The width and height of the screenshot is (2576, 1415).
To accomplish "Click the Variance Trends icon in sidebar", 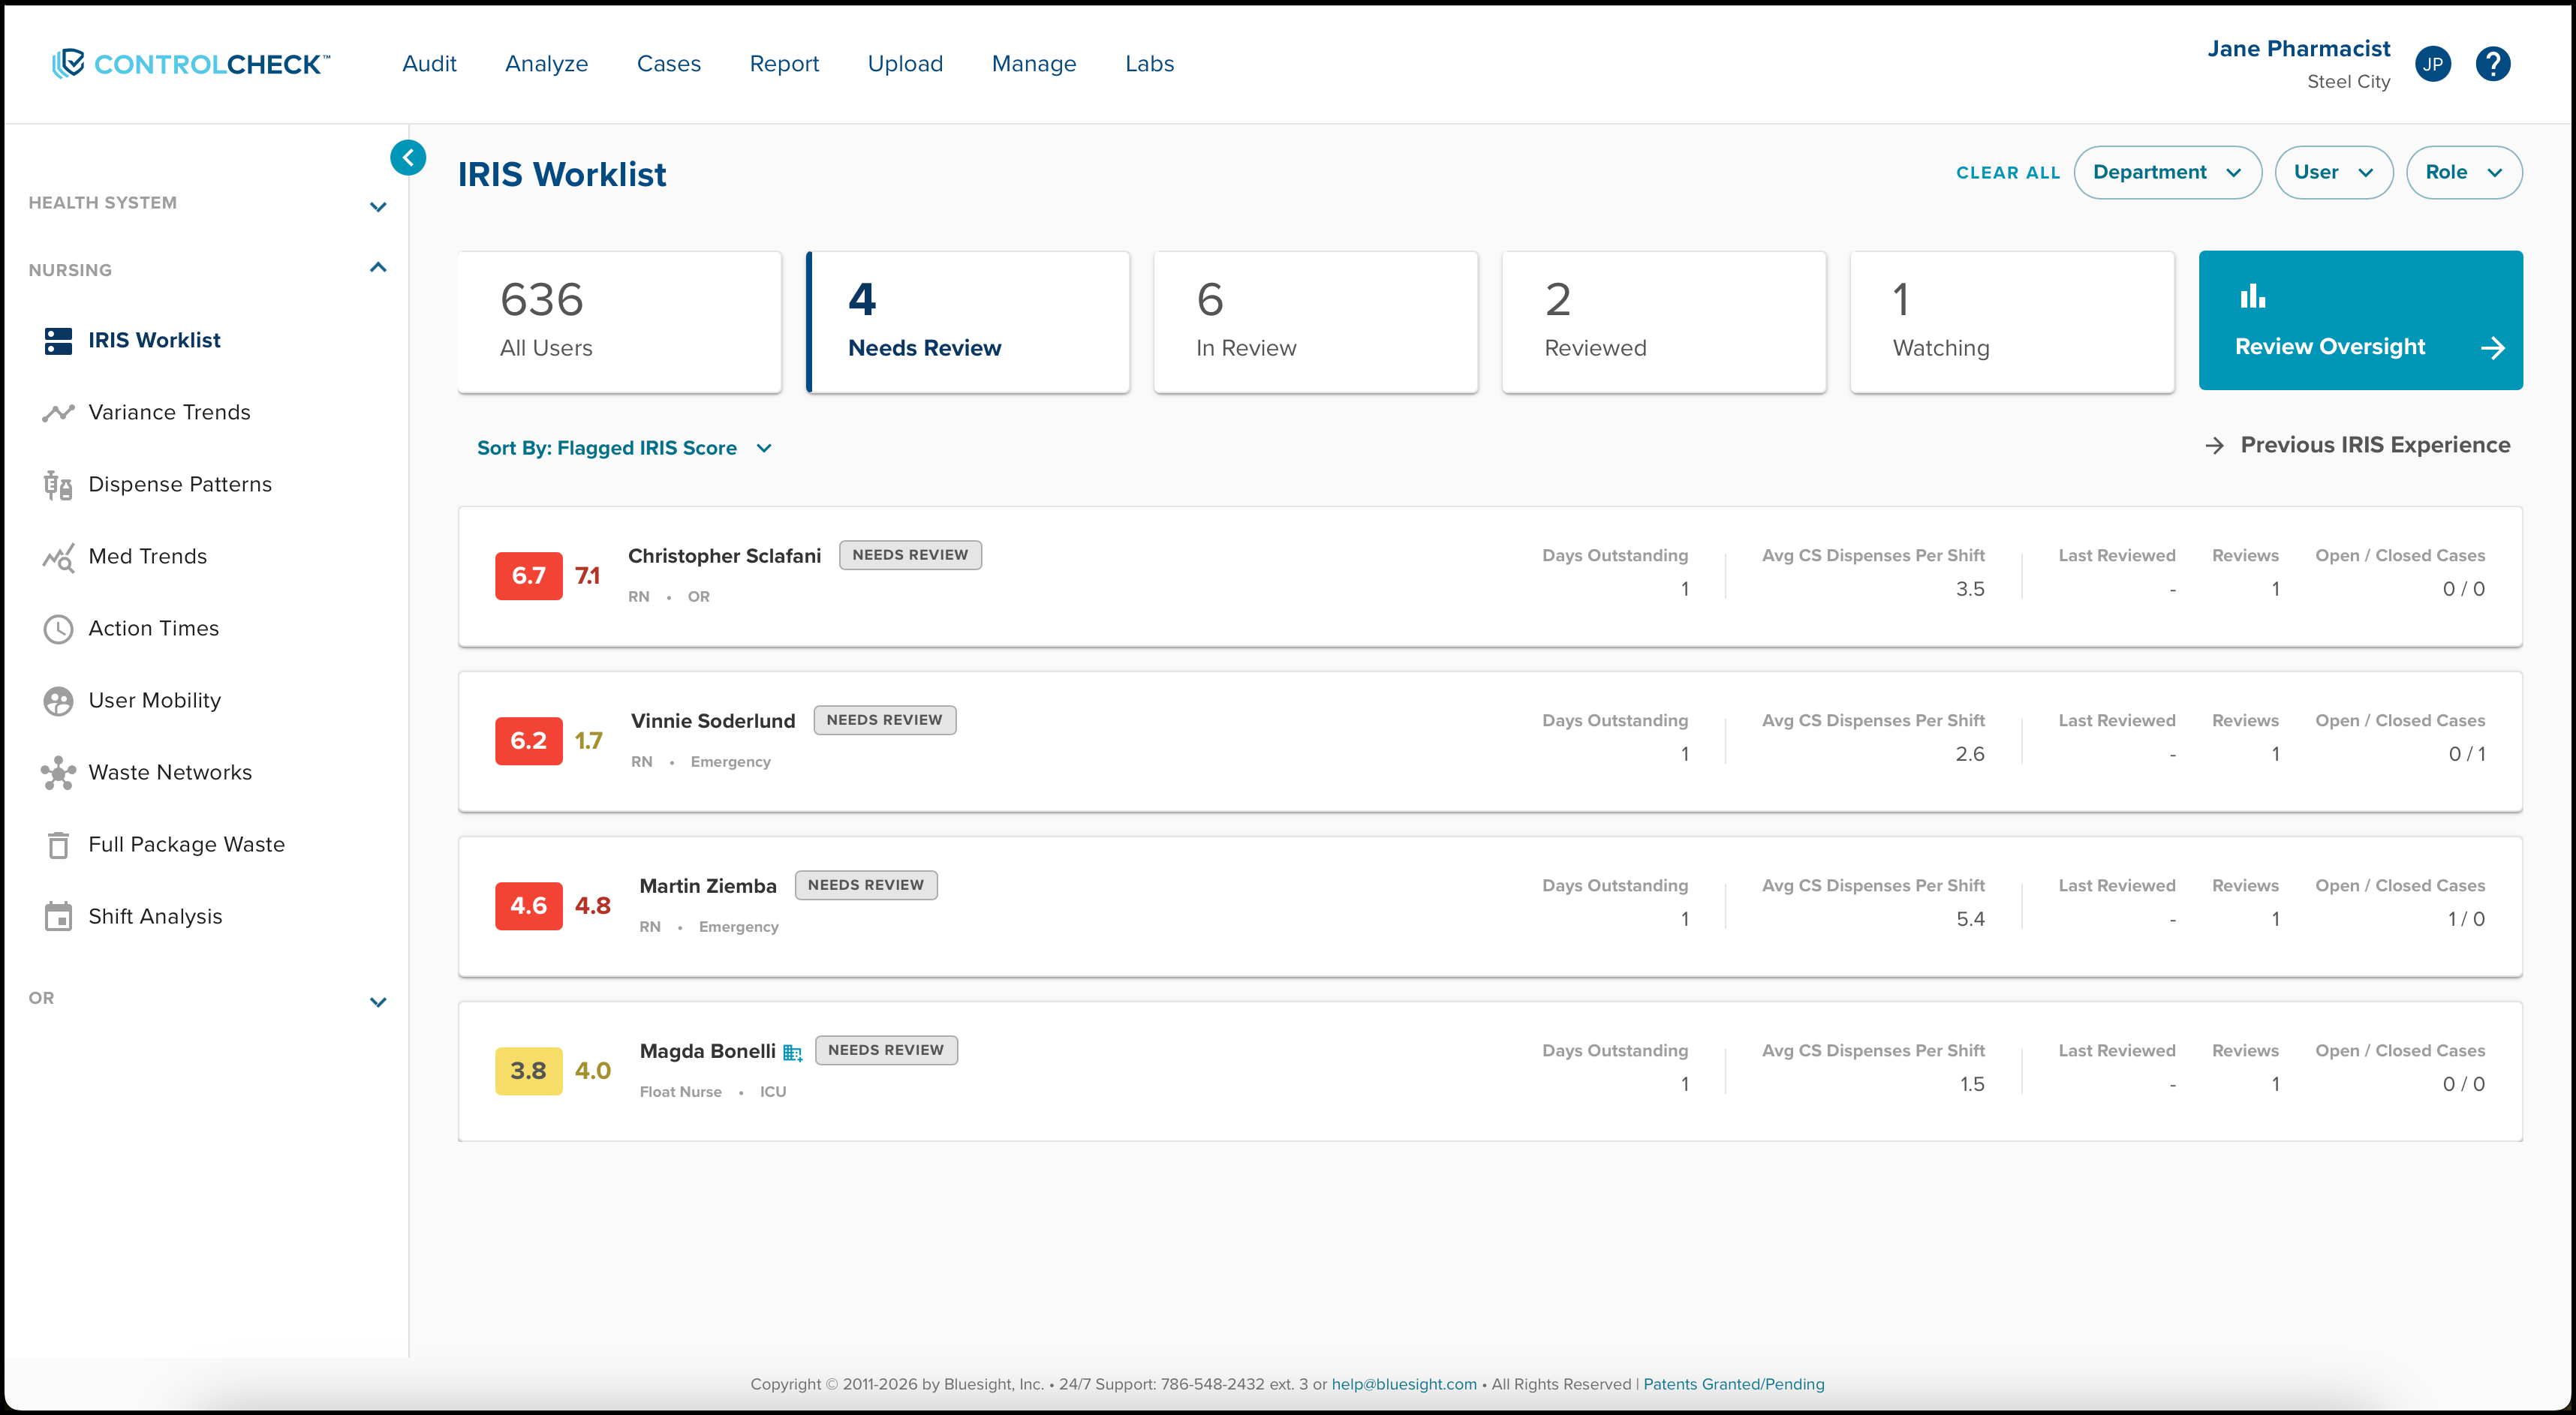I will 58,413.
